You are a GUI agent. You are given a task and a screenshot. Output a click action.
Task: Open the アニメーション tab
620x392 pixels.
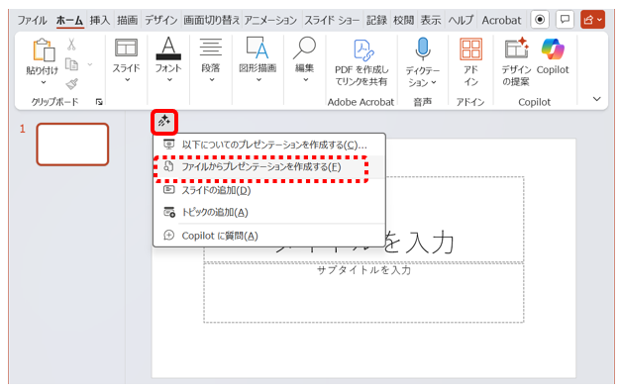[270, 20]
